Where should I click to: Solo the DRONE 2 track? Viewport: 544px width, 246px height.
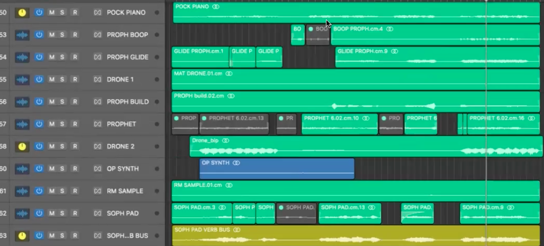62,146
